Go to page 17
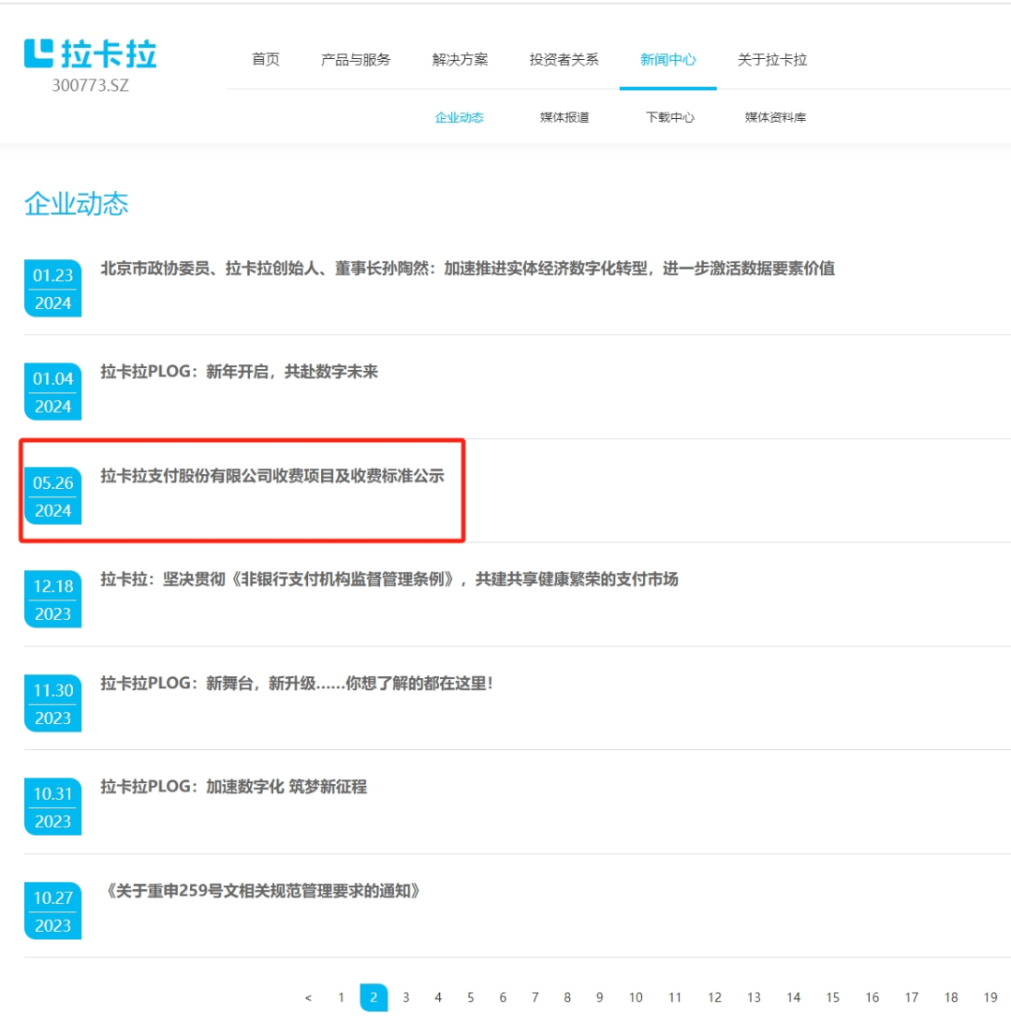The width and height of the screenshot is (1011, 1035). coord(912,998)
